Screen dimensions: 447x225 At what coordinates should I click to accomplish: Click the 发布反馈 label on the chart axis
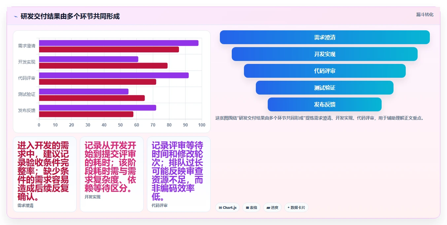pyautogui.click(x=27, y=110)
